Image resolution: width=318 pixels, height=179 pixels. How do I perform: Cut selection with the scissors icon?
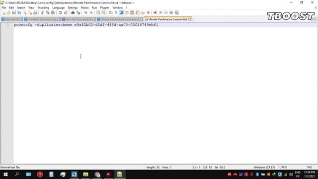pyautogui.click(x=42, y=12)
